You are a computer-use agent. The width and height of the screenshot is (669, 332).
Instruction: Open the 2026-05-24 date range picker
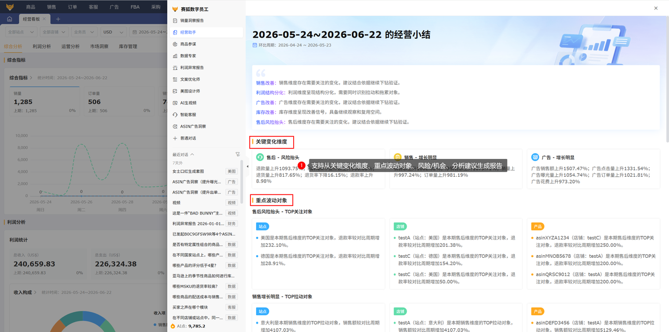(x=148, y=32)
